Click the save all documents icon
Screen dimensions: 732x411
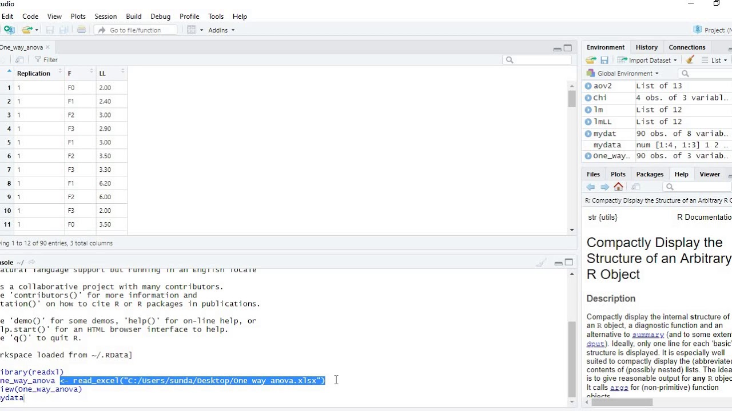pos(64,30)
